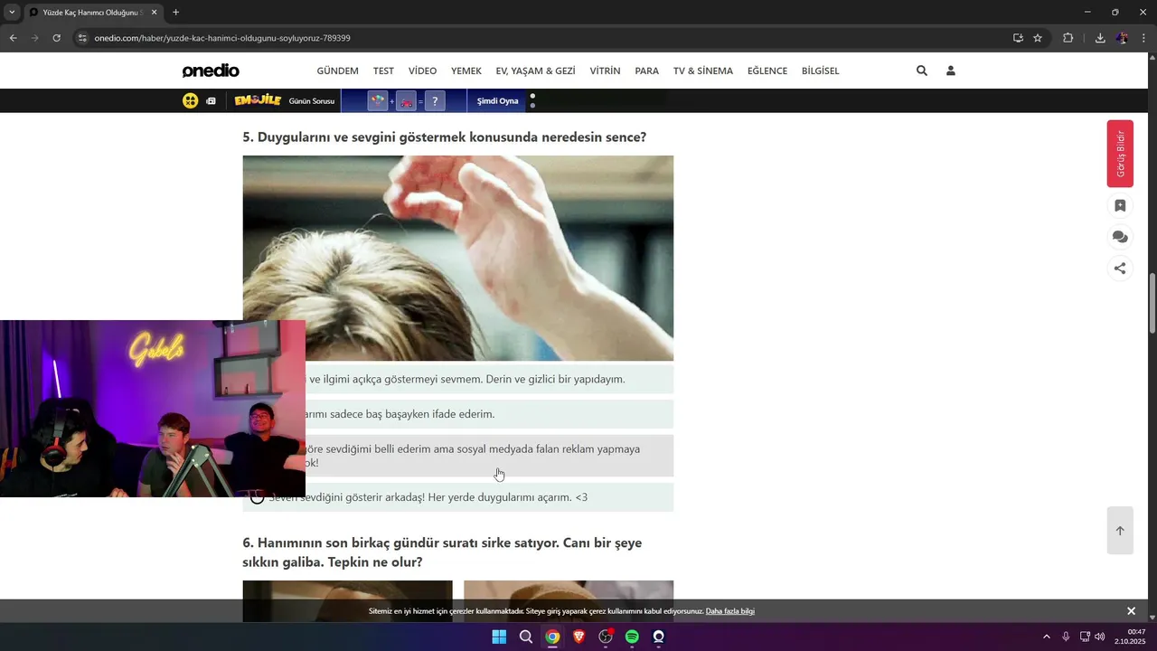Click the address bar URL field
1157x651 pixels.
[x=542, y=38]
